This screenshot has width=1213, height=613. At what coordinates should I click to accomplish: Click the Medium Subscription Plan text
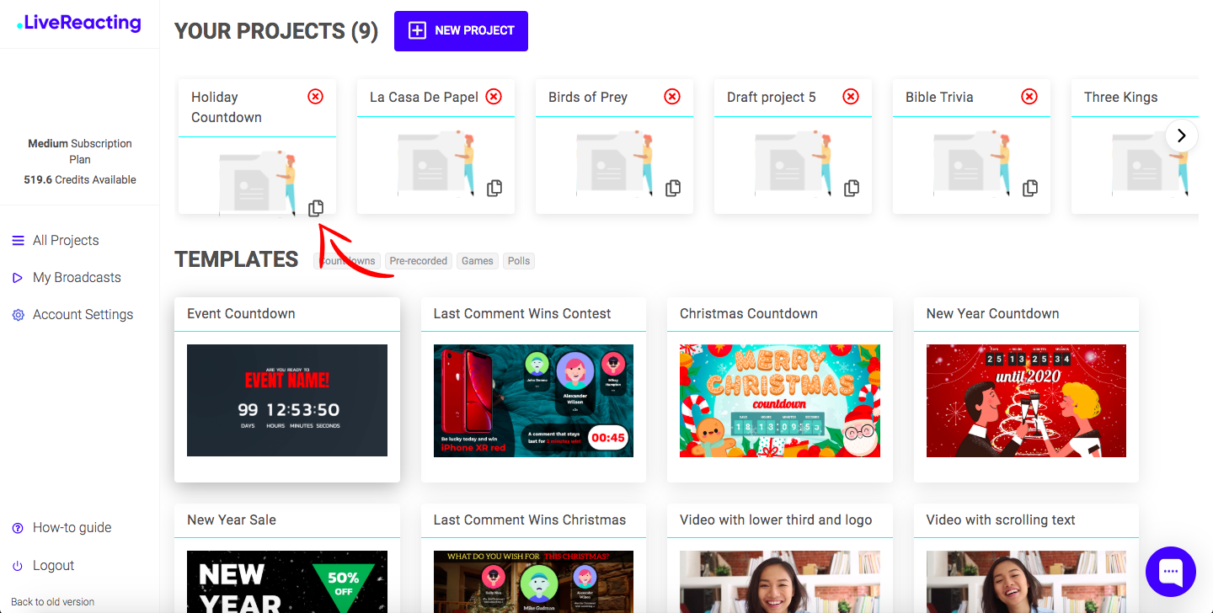80,152
